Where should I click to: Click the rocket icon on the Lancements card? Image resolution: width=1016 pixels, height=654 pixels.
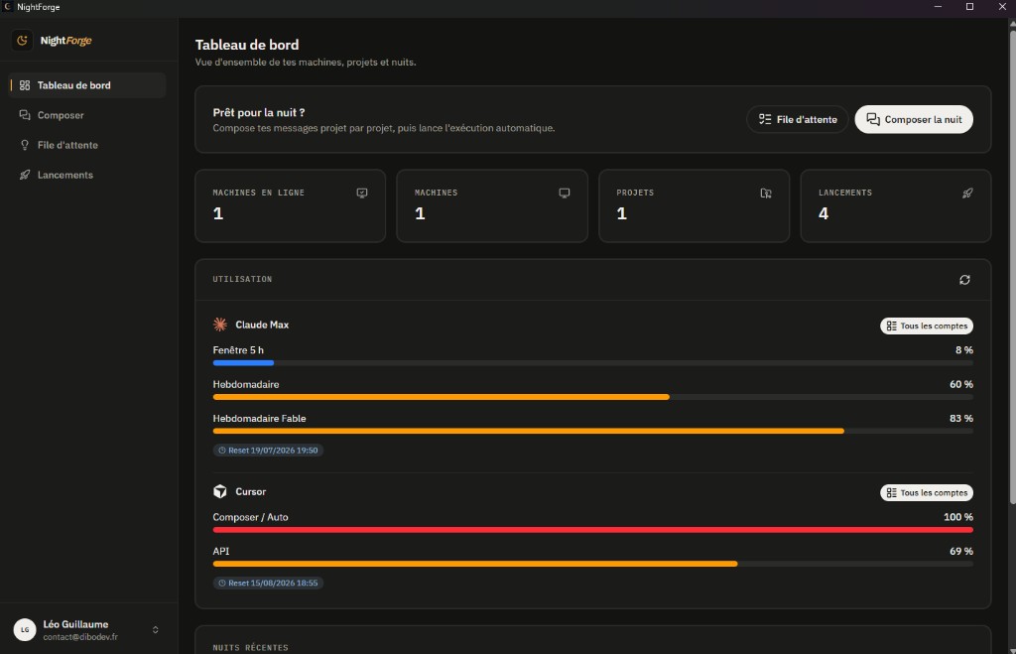click(967, 194)
